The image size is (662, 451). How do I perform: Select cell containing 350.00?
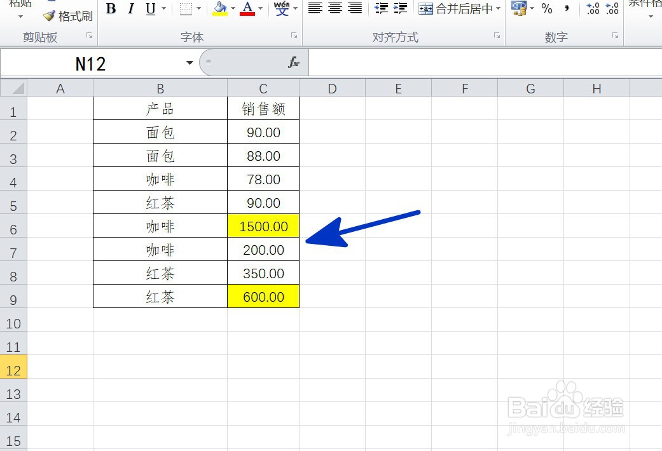pyautogui.click(x=263, y=273)
